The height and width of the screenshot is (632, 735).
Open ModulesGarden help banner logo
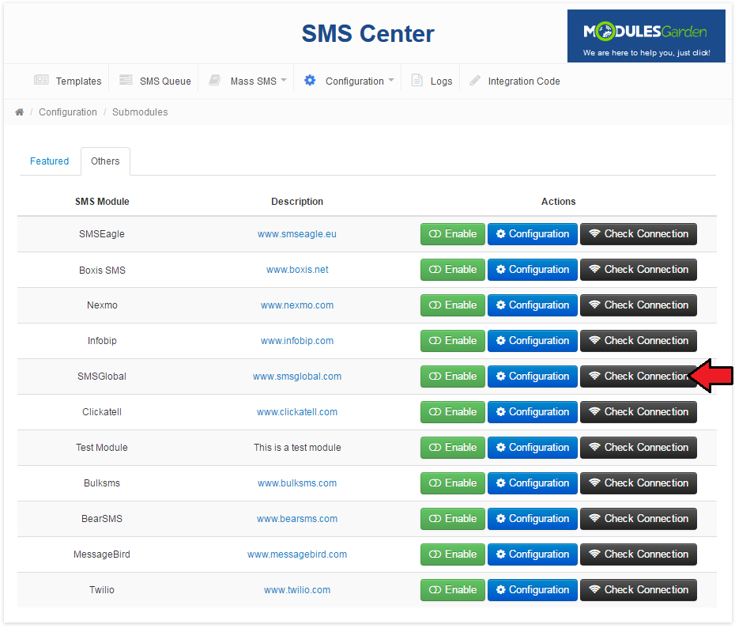click(x=646, y=36)
